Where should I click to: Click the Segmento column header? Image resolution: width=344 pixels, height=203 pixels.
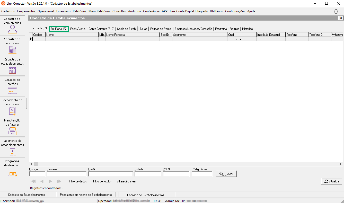tap(200, 35)
